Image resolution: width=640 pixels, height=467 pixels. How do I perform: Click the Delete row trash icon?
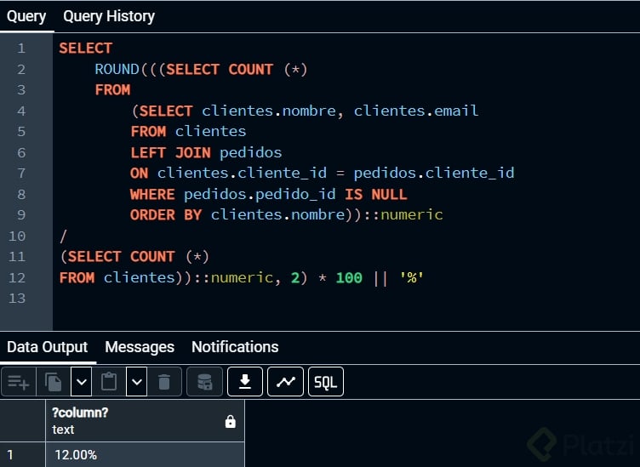pos(164,382)
